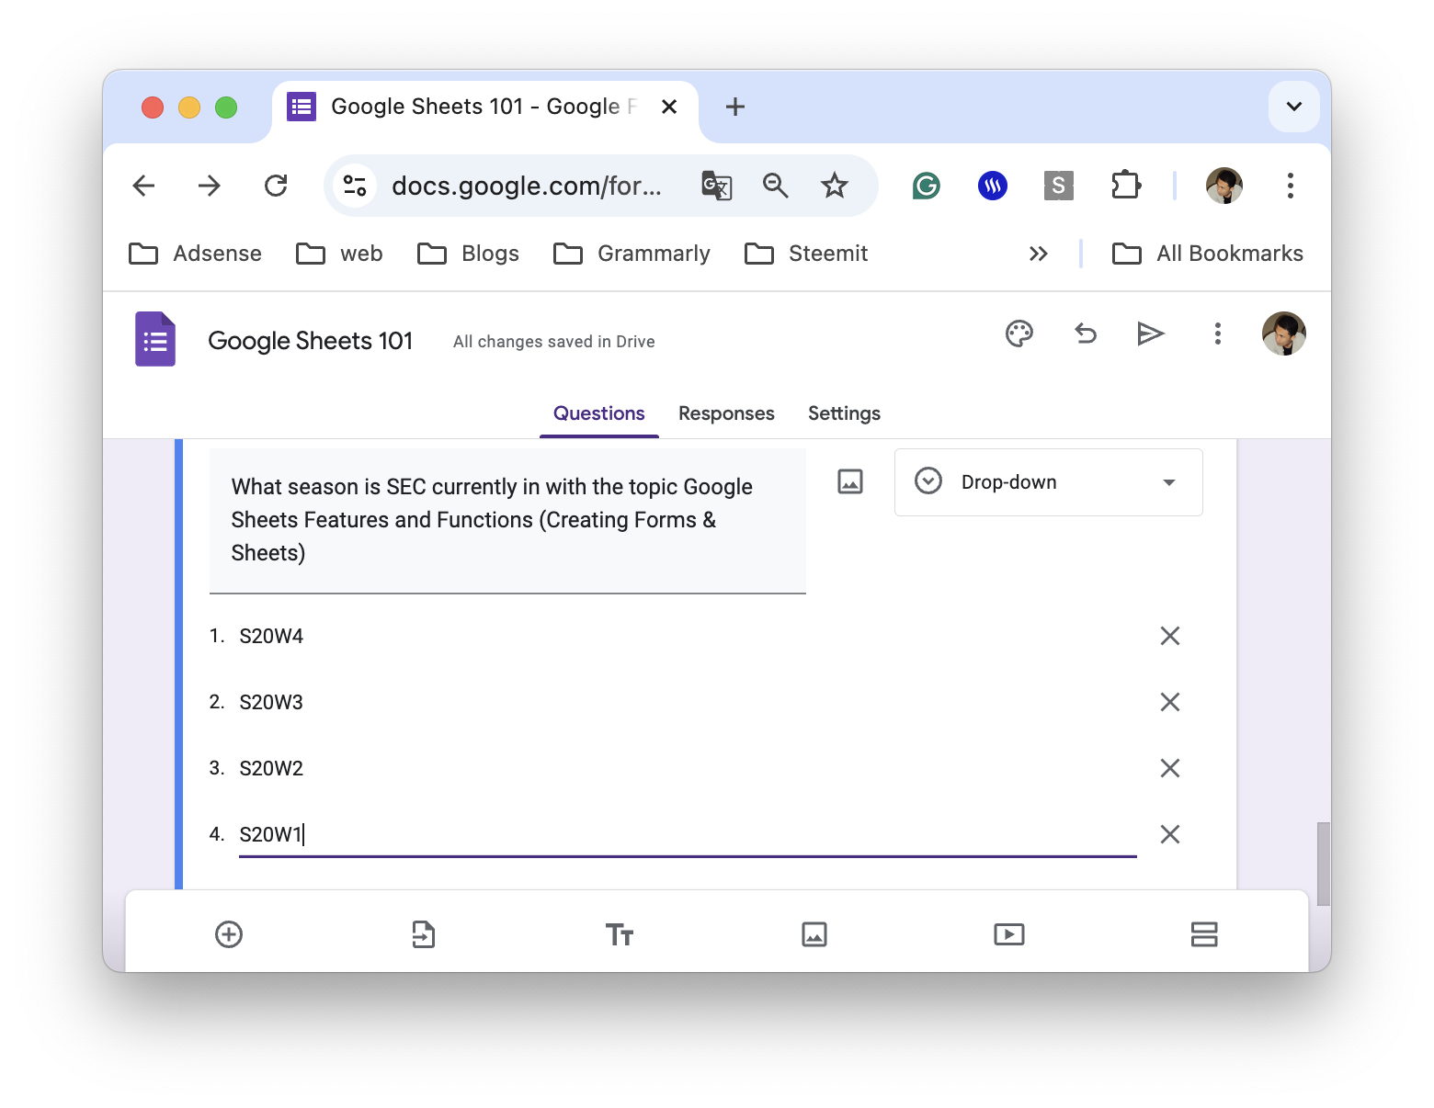The width and height of the screenshot is (1434, 1108).
Task: Undo the last form change
Action: 1086,334
